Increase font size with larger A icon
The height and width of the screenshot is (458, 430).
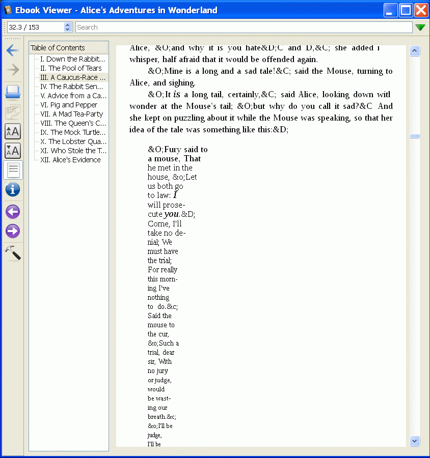point(13,131)
